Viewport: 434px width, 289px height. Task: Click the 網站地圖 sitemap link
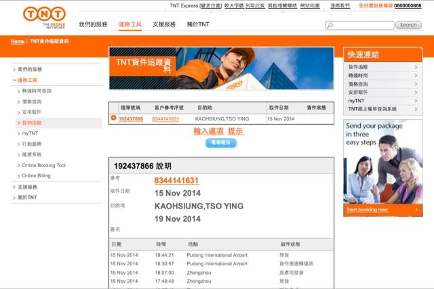310,6
